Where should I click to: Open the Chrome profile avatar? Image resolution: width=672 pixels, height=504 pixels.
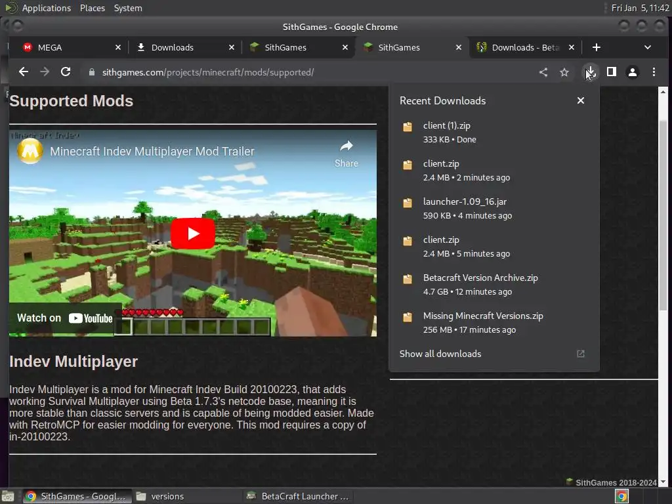633,72
